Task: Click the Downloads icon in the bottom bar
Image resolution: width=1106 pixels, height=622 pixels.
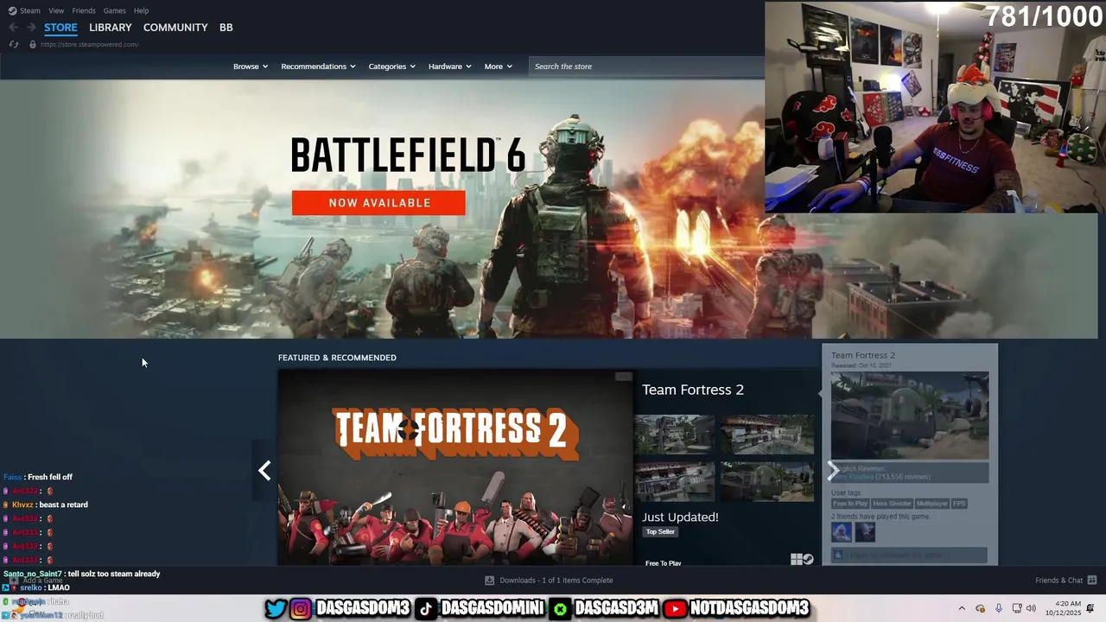Action: pyautogui.click(x=489, y=581)
